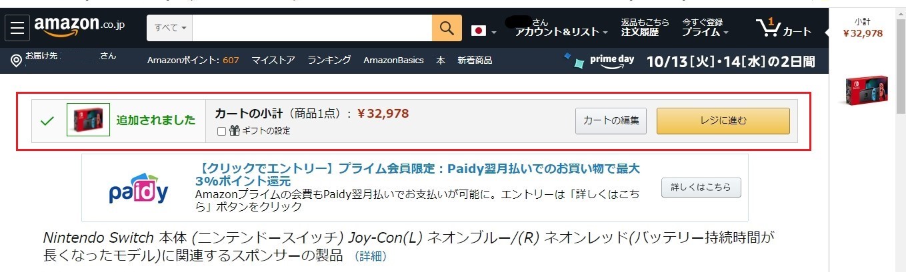Screen dimensions: 906x272
Task: Open the ランキング nav item
Action: tap(329, 61)
